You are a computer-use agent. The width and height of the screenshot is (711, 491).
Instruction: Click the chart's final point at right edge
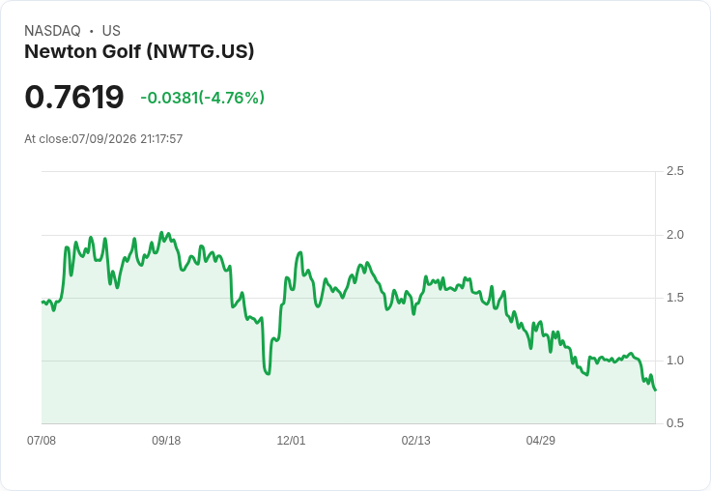pyautogui.click(x=655, y=390)
